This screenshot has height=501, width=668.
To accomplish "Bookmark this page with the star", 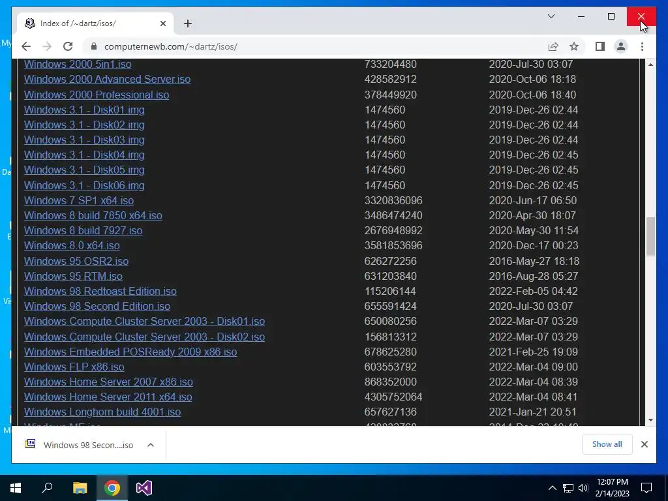I will click(574, 46).
